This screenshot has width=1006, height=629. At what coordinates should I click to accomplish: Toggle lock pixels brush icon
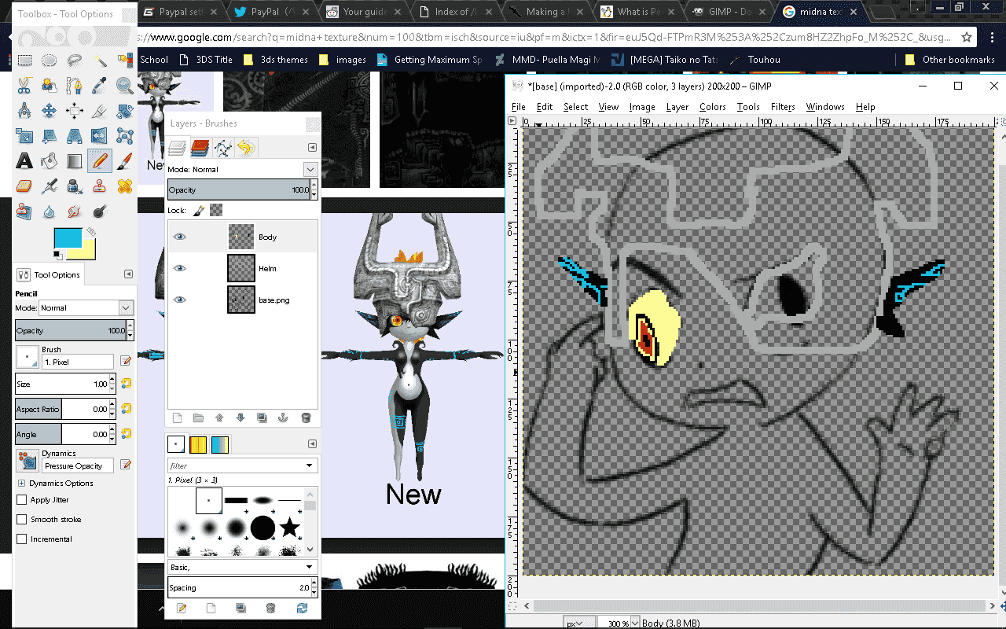coord(200,210)
